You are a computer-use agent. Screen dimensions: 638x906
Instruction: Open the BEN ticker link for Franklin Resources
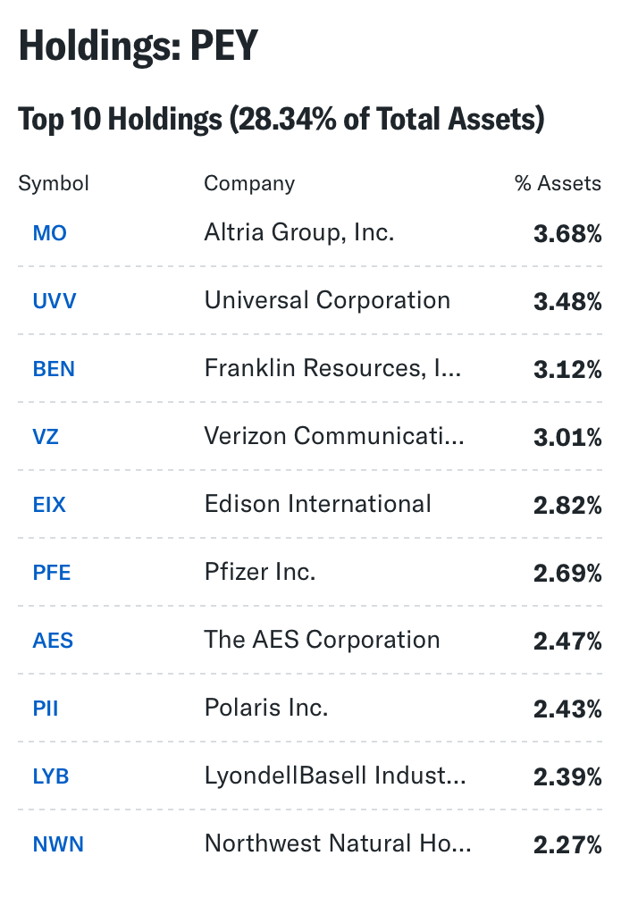click(54, 369)
